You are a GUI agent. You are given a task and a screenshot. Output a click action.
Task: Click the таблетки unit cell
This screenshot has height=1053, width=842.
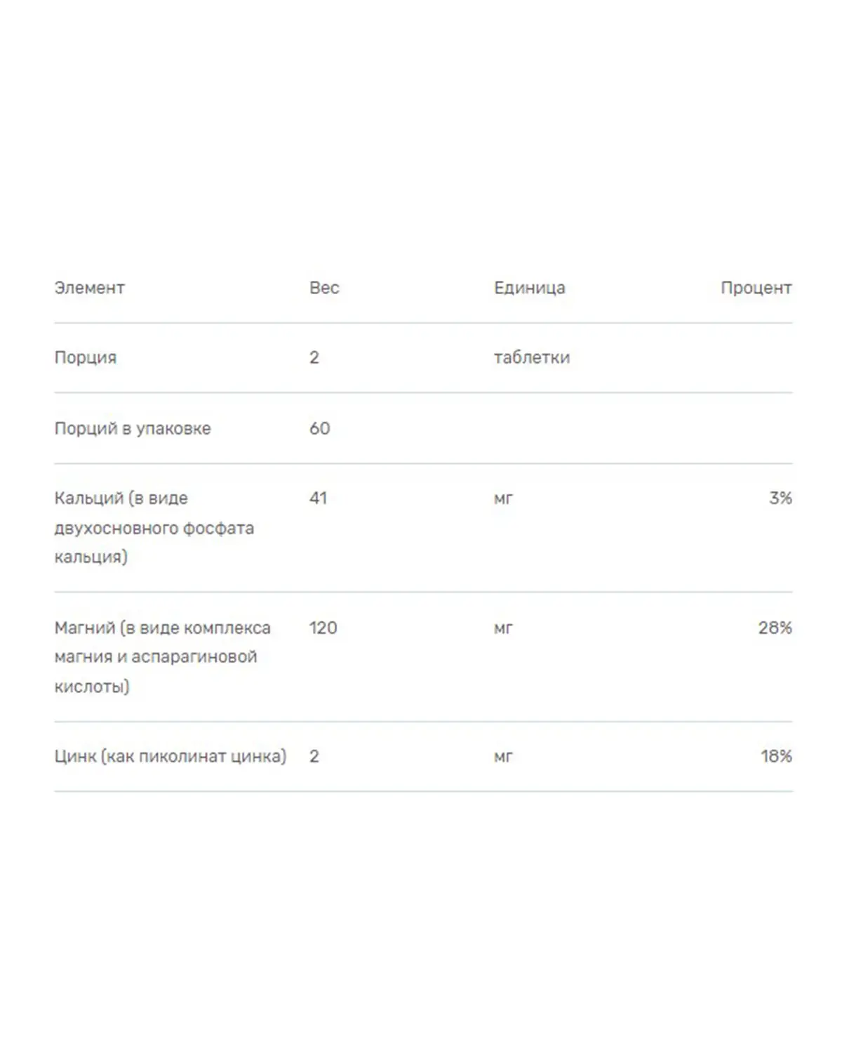pyautogui.click(x=532, y=357)
